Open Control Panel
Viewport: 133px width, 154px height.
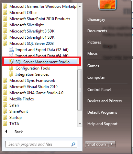click(x=99, y=90)
